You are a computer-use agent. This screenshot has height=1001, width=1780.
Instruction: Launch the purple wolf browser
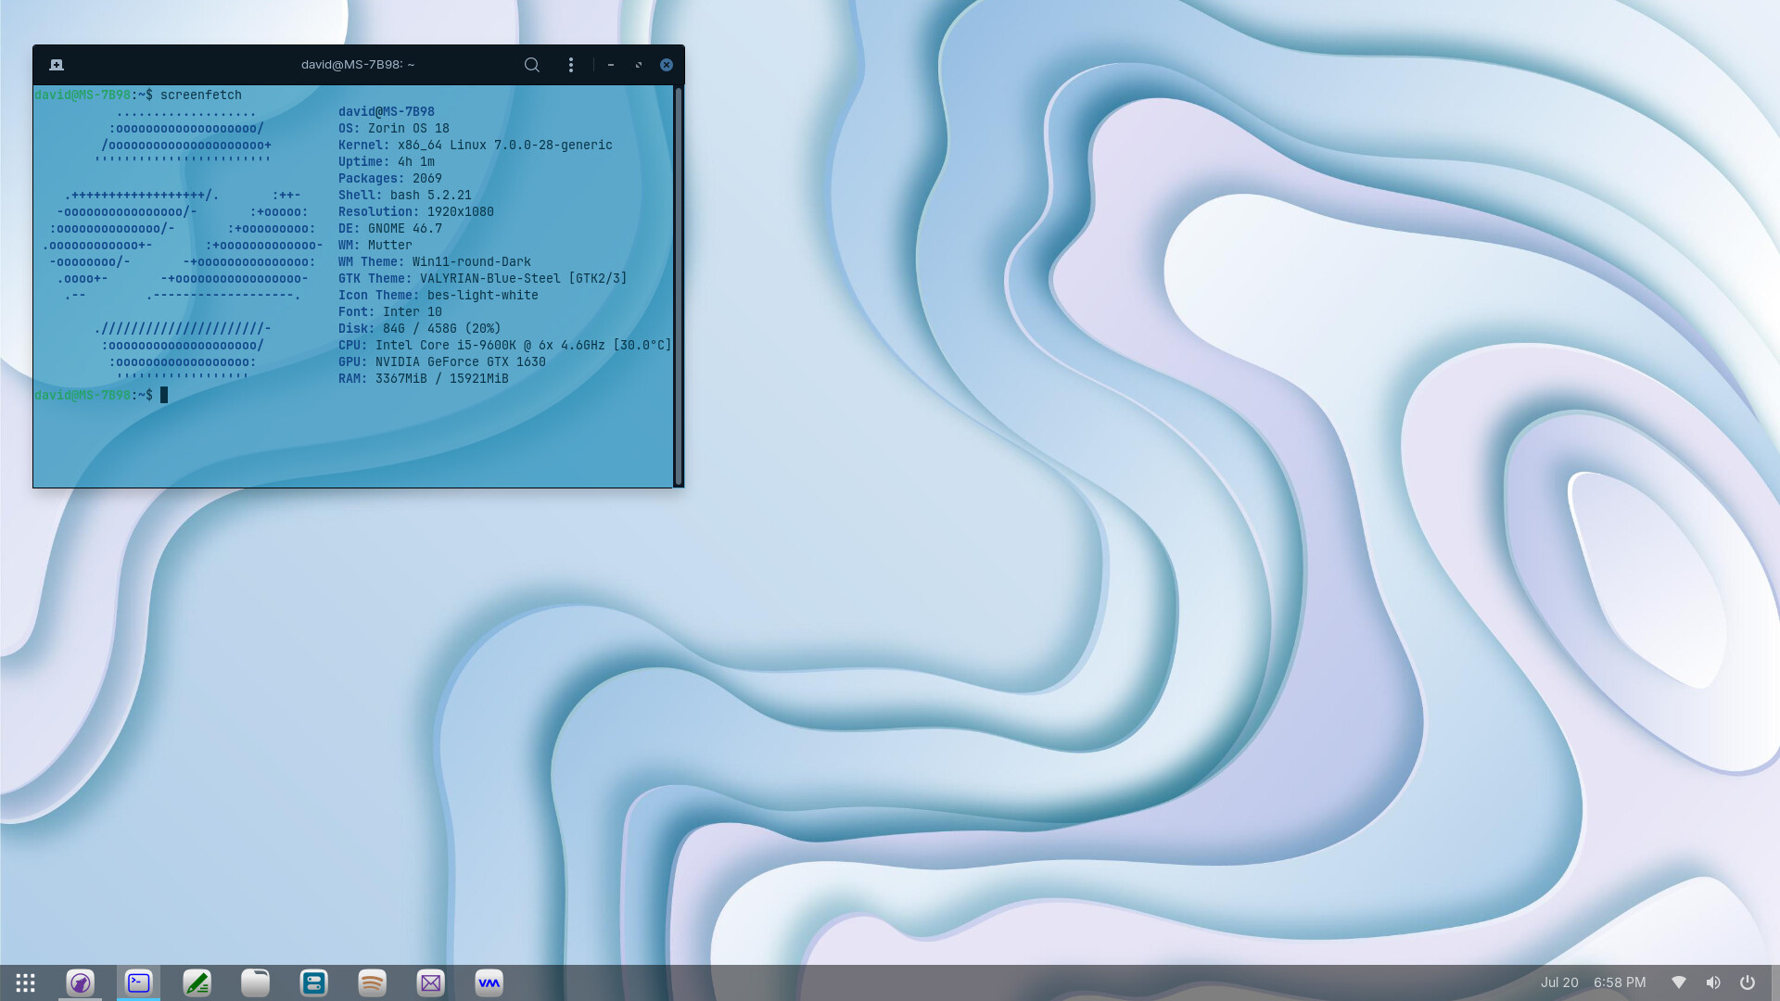pos(81,982)
